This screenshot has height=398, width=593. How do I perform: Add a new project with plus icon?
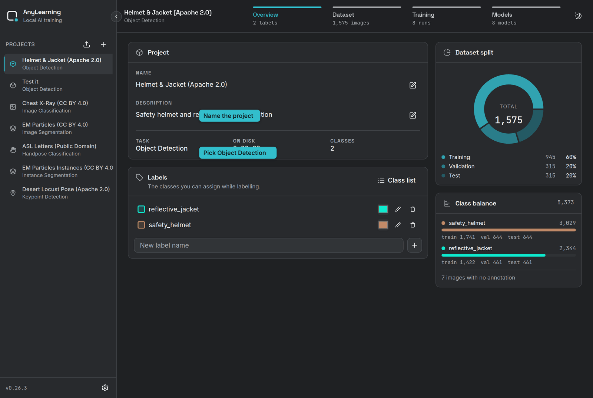(103, 44)
